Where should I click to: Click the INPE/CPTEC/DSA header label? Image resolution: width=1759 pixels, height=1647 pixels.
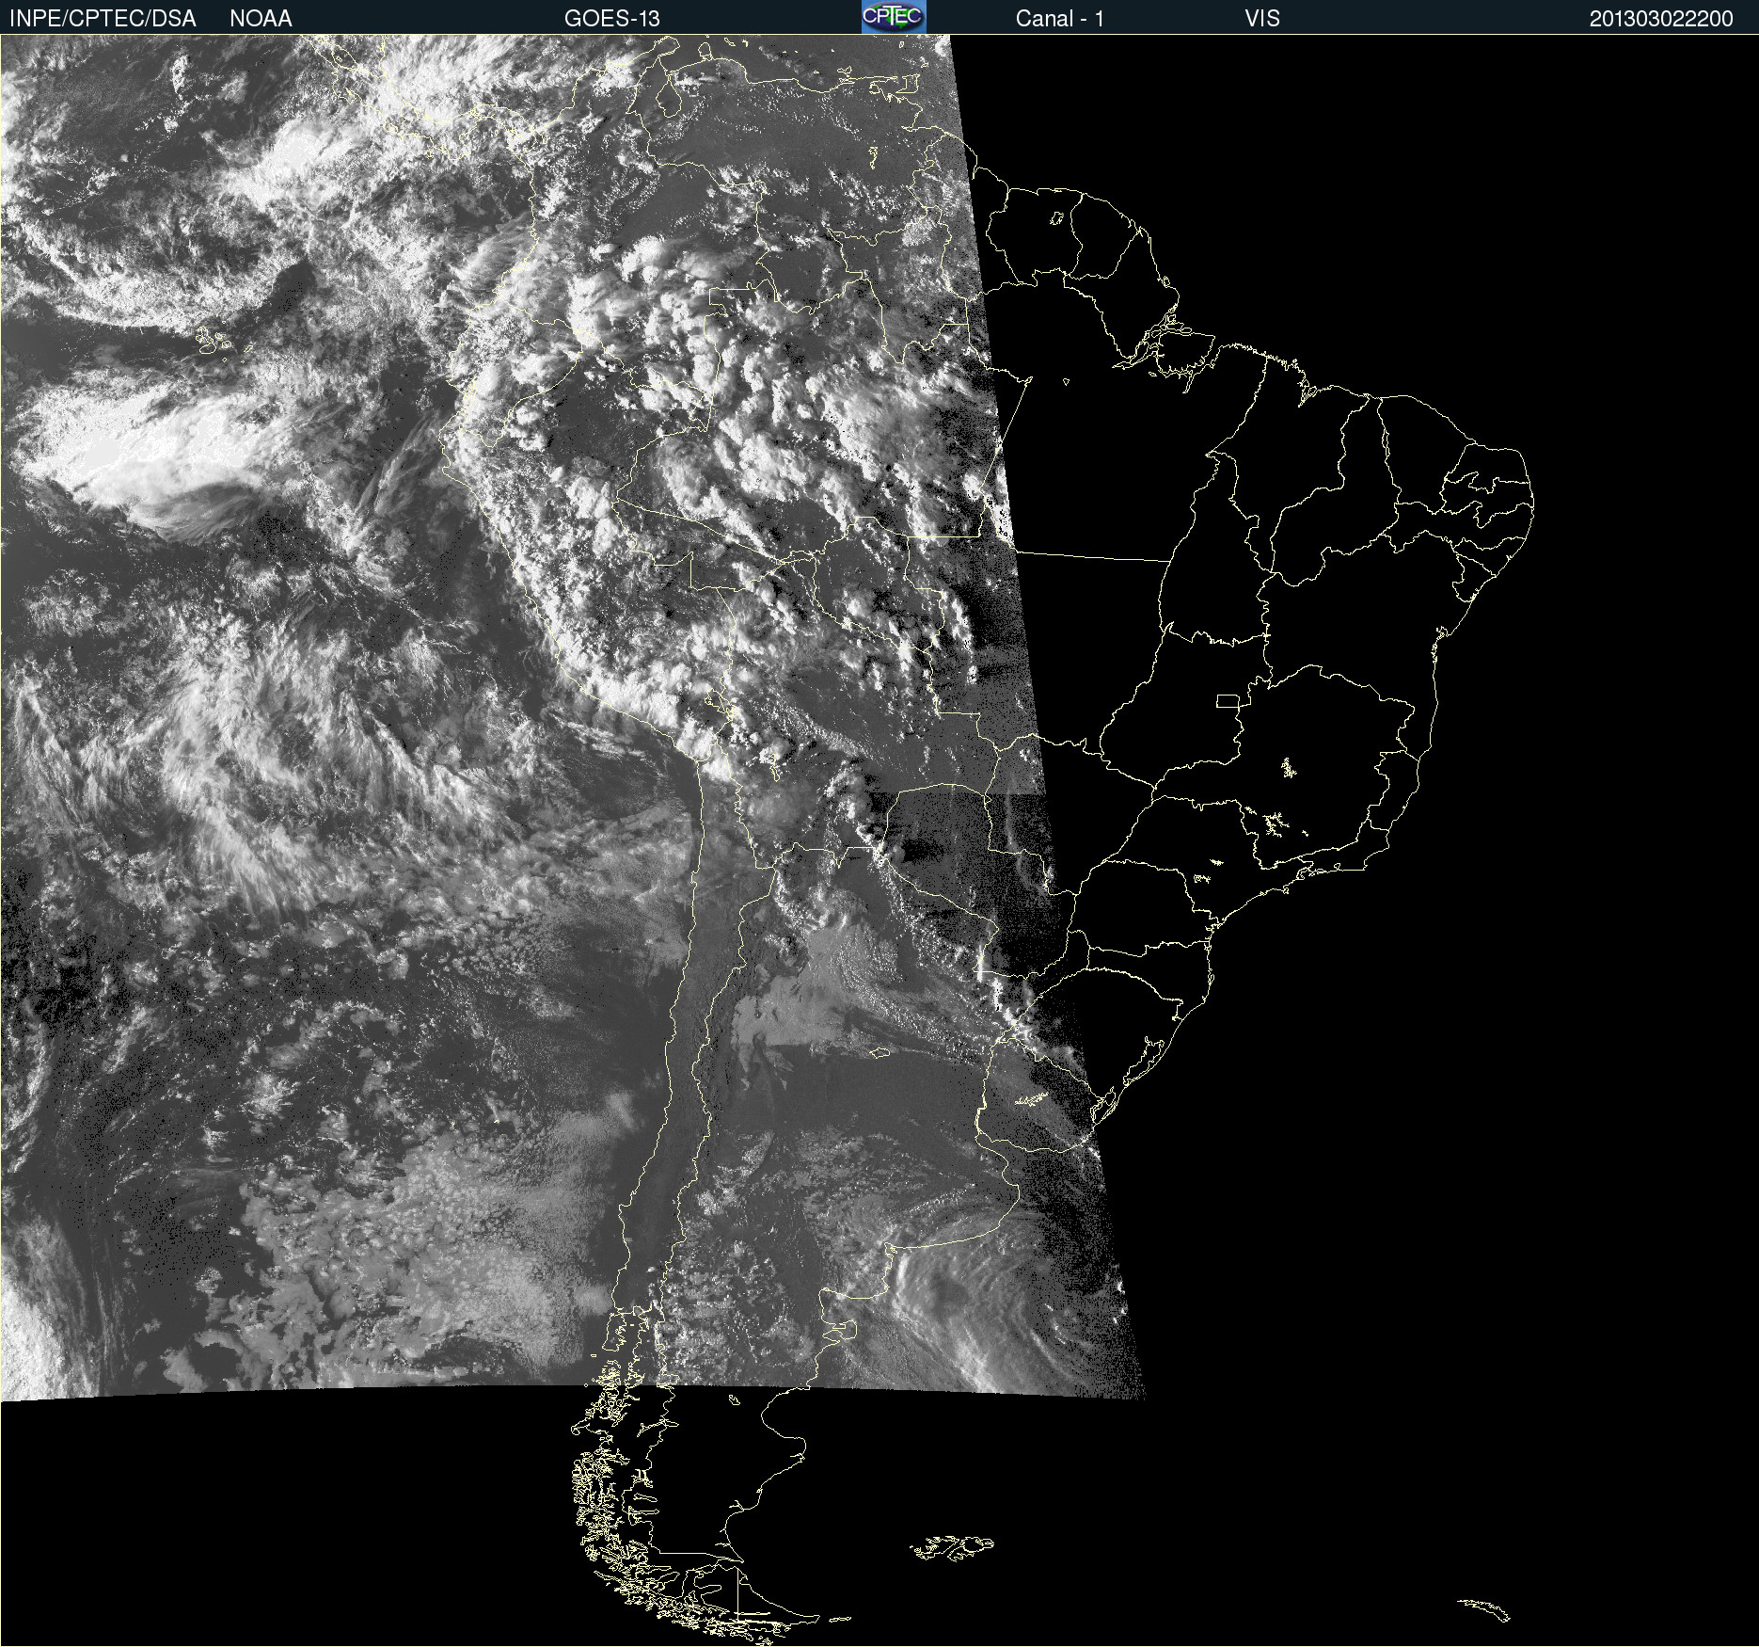point(103,19)
